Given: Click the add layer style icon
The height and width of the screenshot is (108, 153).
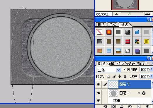Looking at the screenshot, I should (105, 107).
